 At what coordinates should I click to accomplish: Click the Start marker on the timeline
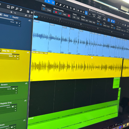pos(36,17)
